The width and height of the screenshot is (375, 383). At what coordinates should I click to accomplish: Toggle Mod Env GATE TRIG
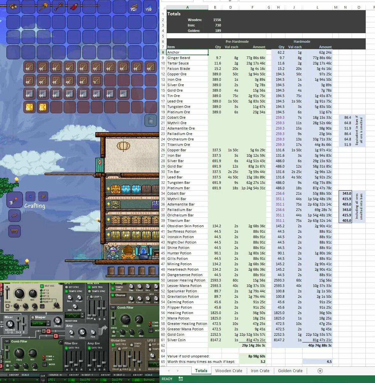pos(89,287)
